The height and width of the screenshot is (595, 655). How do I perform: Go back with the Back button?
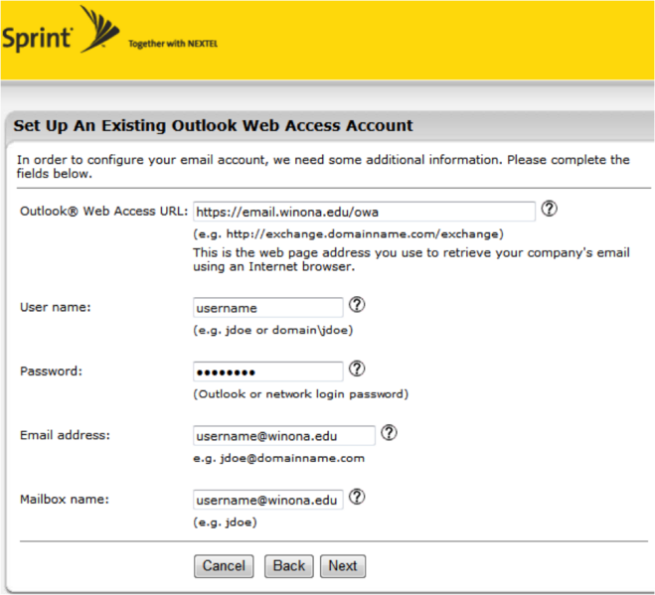(x=288, y=566)
